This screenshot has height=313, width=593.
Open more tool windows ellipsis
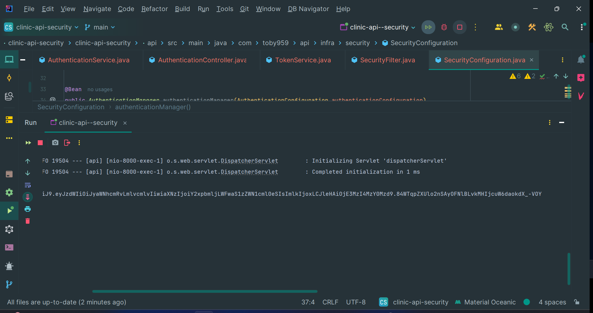pos(9,138)
